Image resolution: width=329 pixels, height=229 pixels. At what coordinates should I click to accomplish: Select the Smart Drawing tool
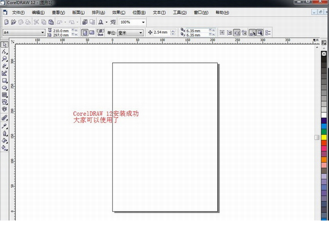pos(5,73)
